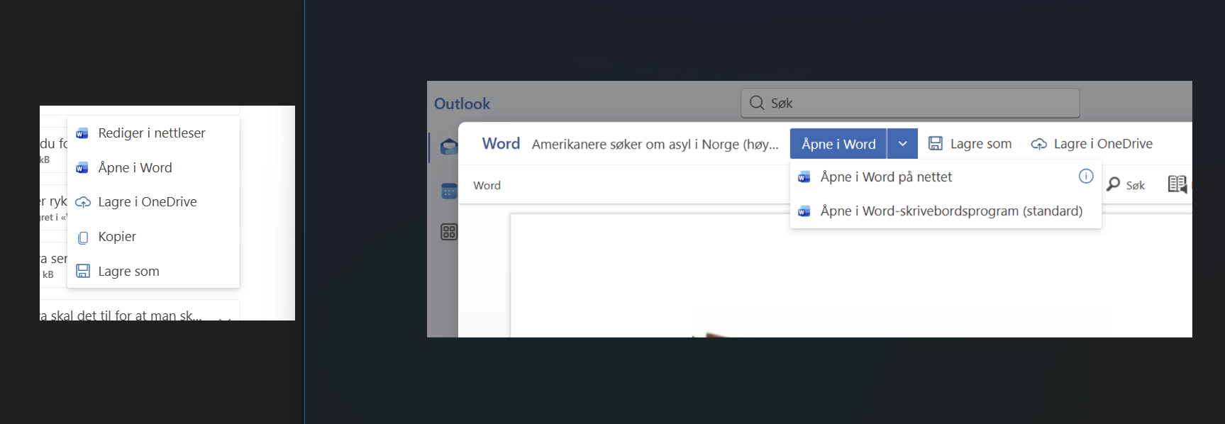Image resolution: width=1225 pixels, height=424 pixels.
Task: Open the Calendar icon in Outlook sidebar
Action: 449,191
